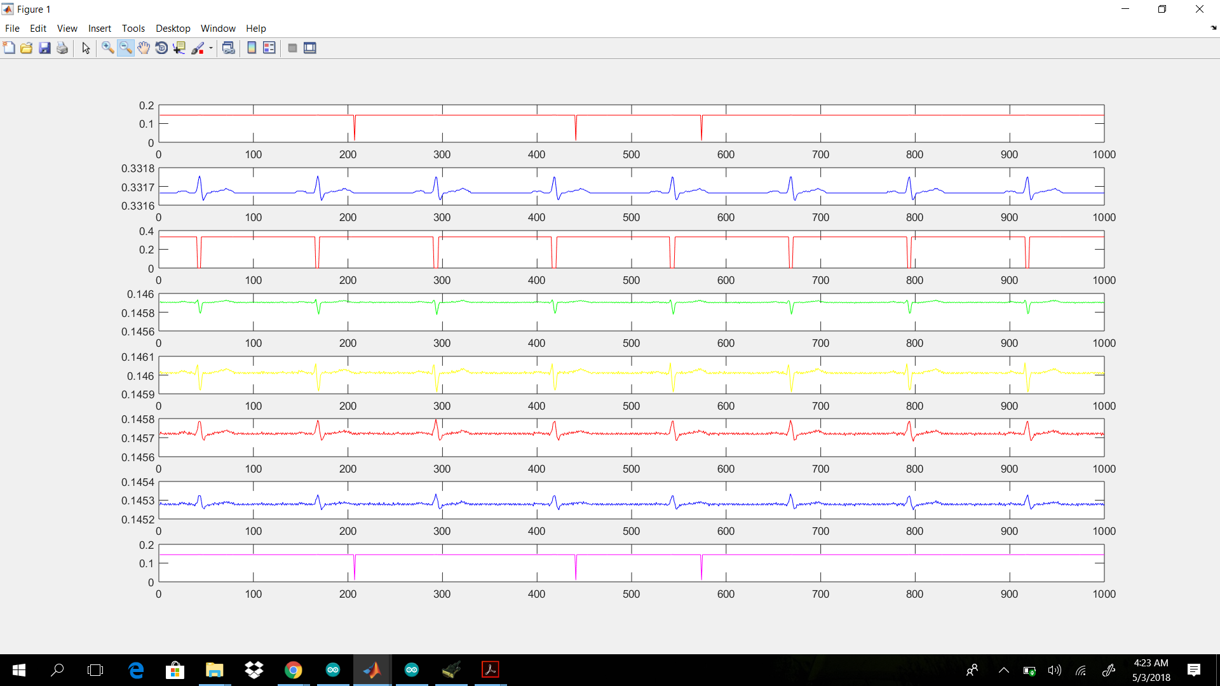Insert Legend using toolbar icon
This screenshot has width=1220, height=686.
point(269,48)
